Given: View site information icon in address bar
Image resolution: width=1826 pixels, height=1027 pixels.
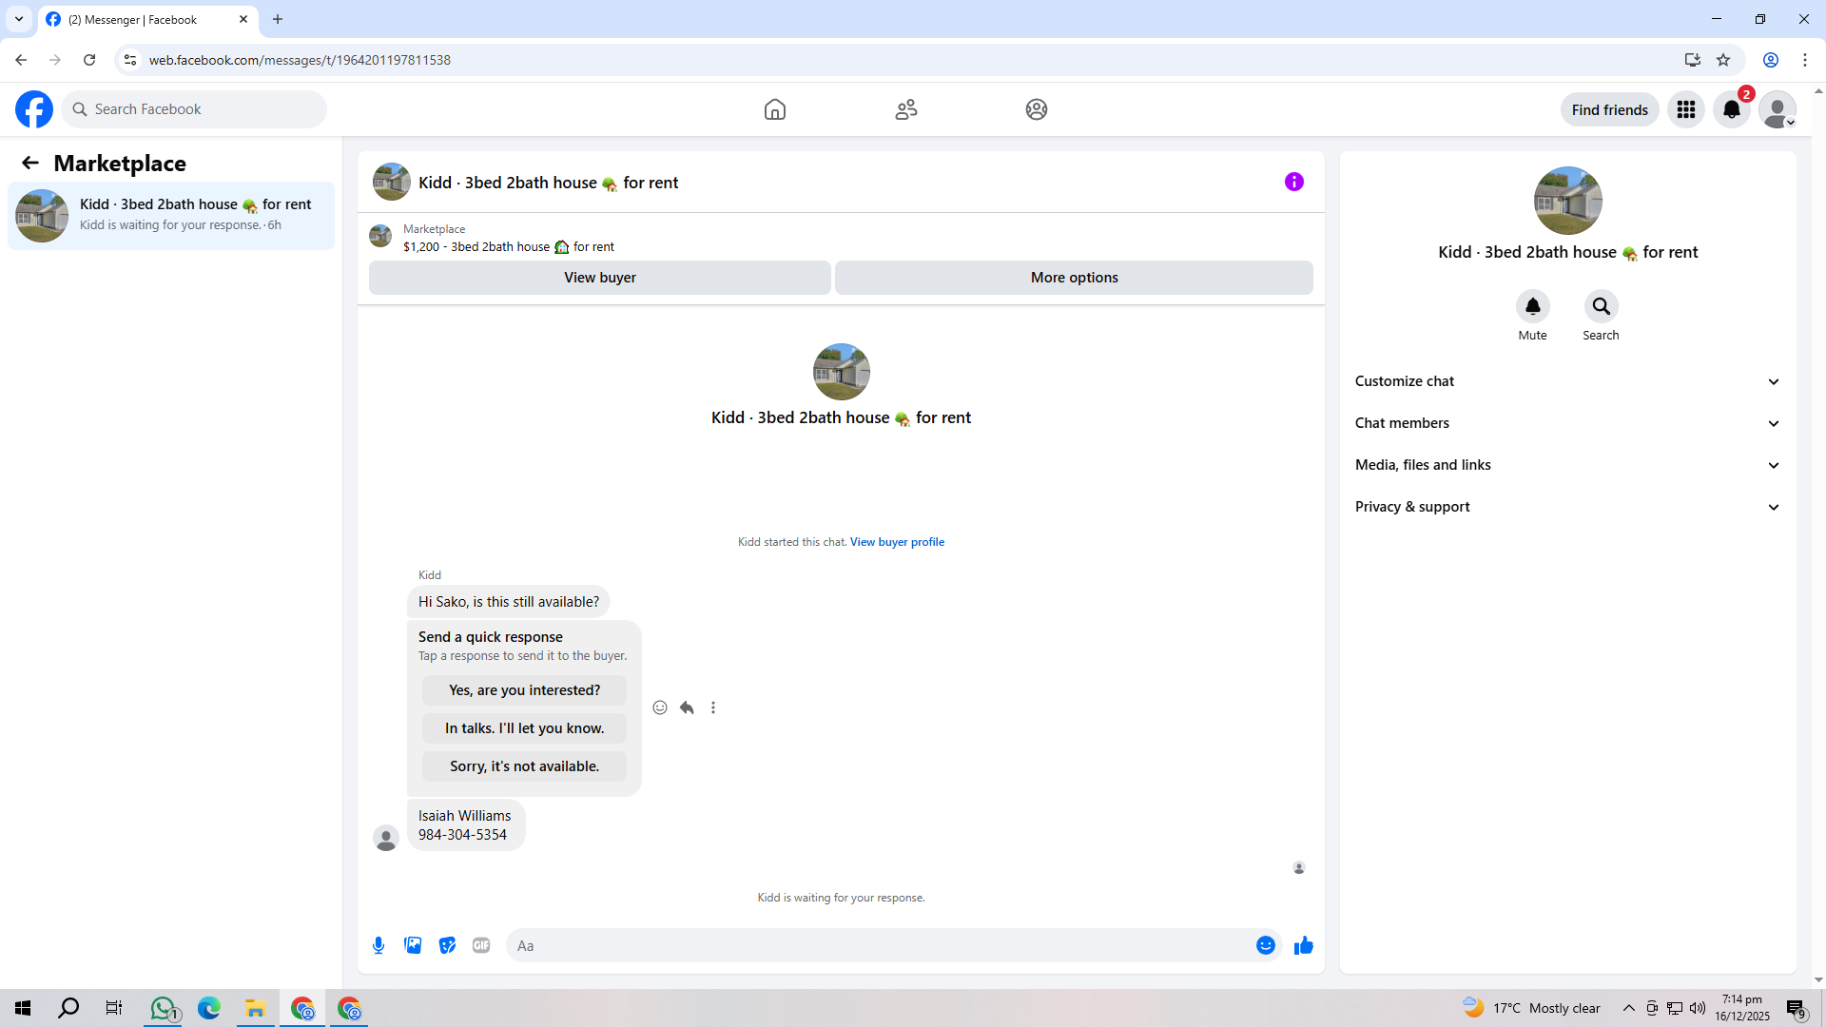Looking at the screenshot, I should pos(130,60).
